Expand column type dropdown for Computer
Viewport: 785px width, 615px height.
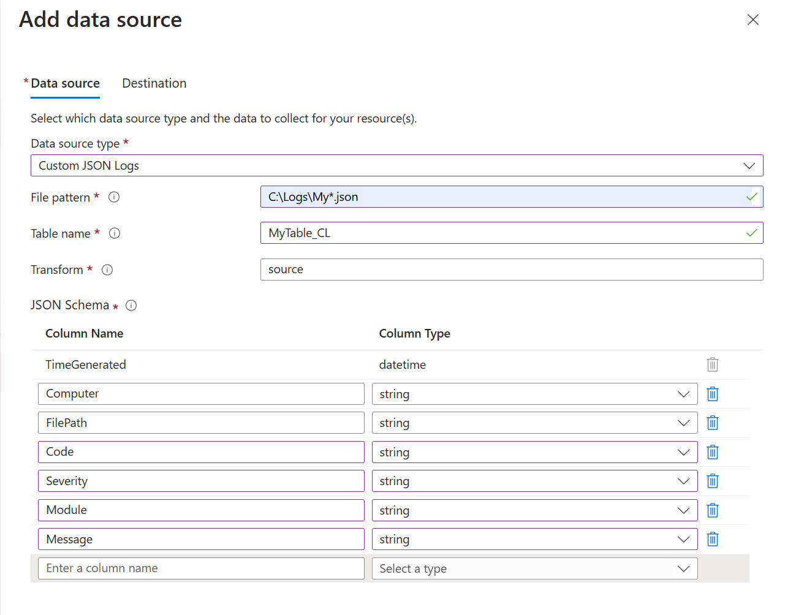[534, 394]
